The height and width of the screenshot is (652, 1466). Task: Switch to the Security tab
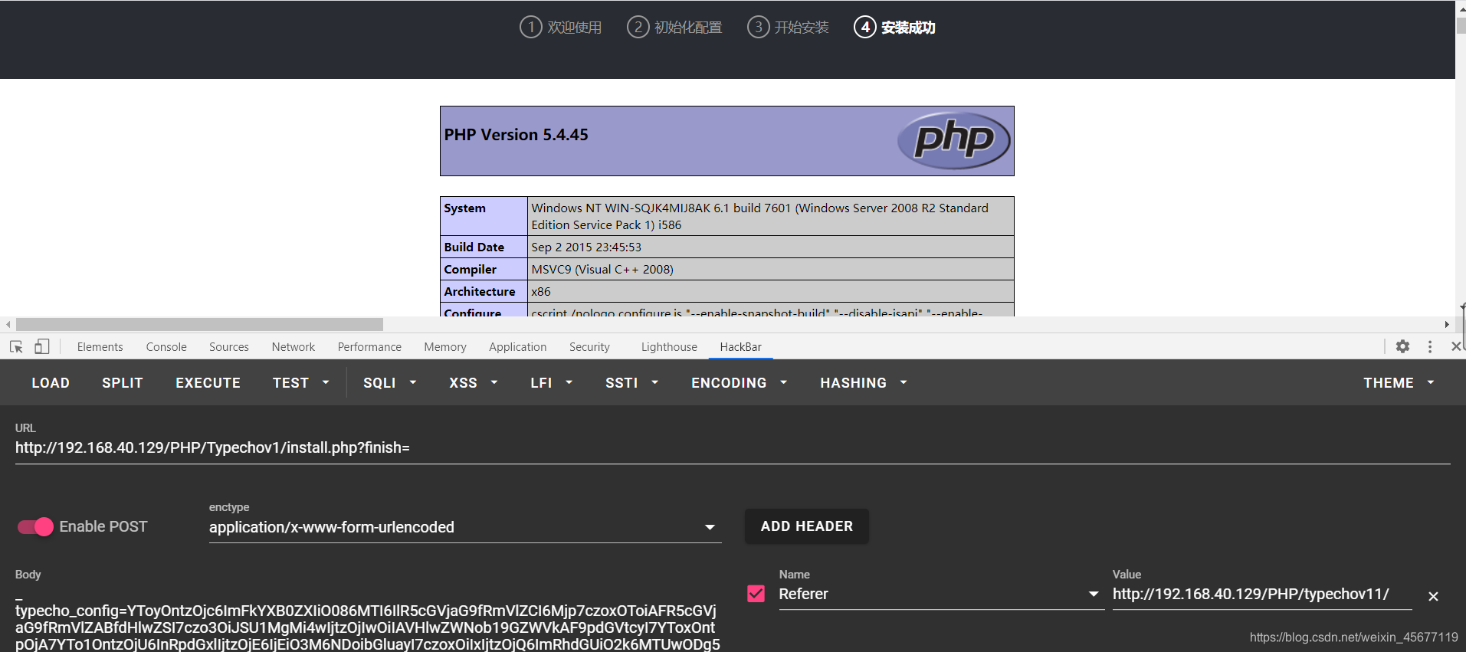point(589,346)
